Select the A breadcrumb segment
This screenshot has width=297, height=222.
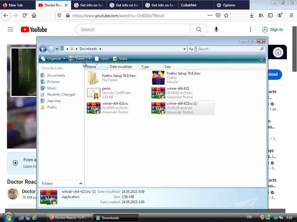click(72, 49)
